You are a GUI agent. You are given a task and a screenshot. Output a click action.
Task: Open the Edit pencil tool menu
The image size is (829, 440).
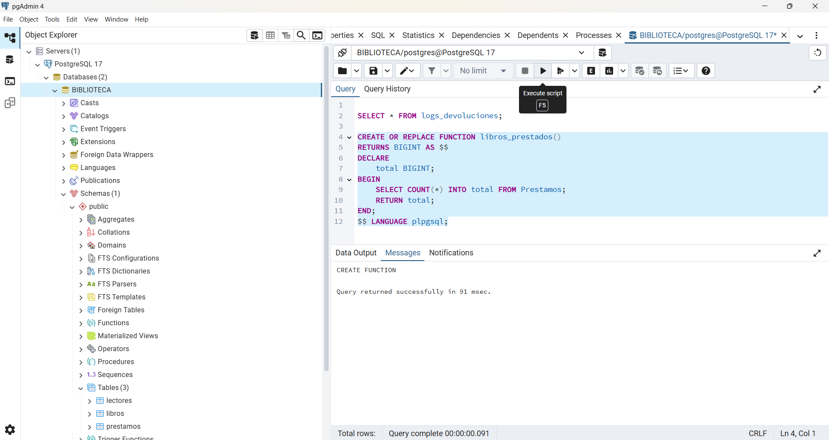[x=408, y=71]
